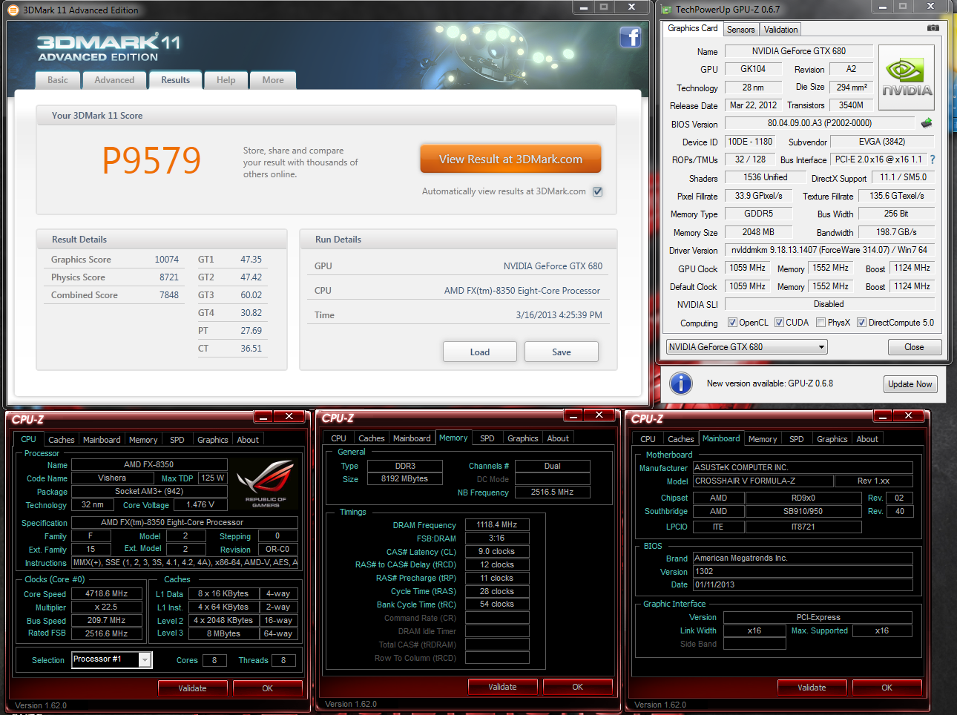Click the Threads count field
Image resolution: width=957 pixels, height=715 pixels.
click(283, 660)
